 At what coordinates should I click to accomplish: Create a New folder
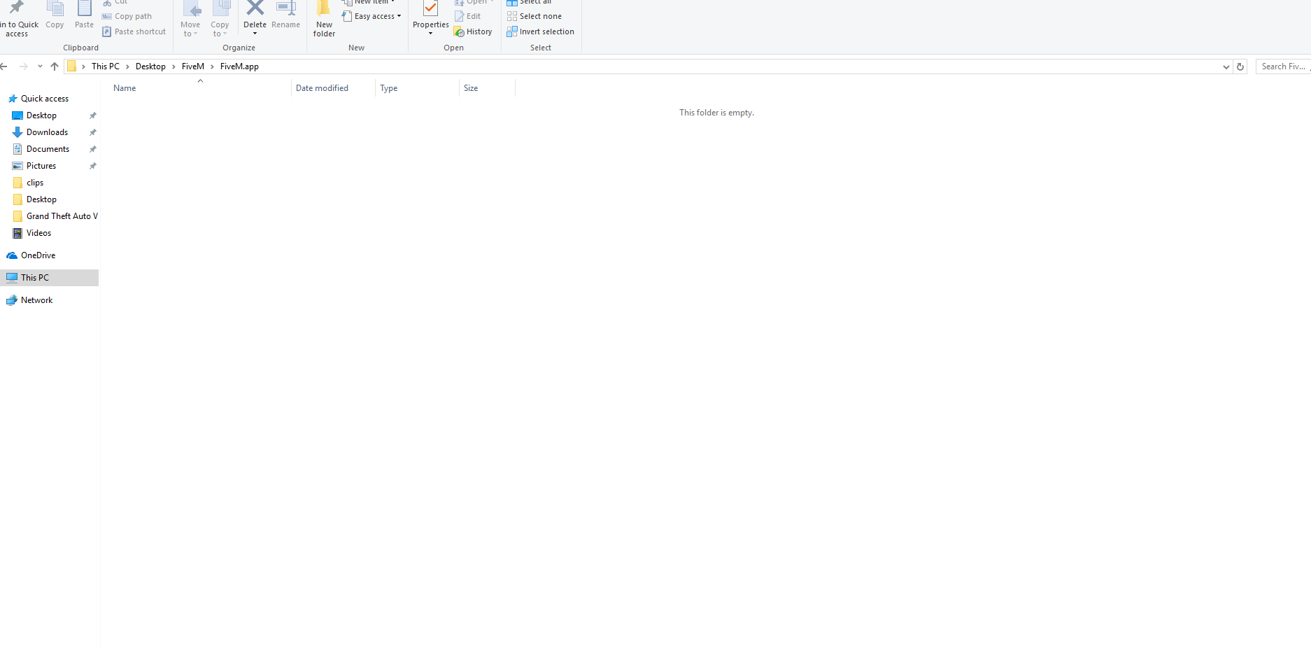[x=324, y=19]
